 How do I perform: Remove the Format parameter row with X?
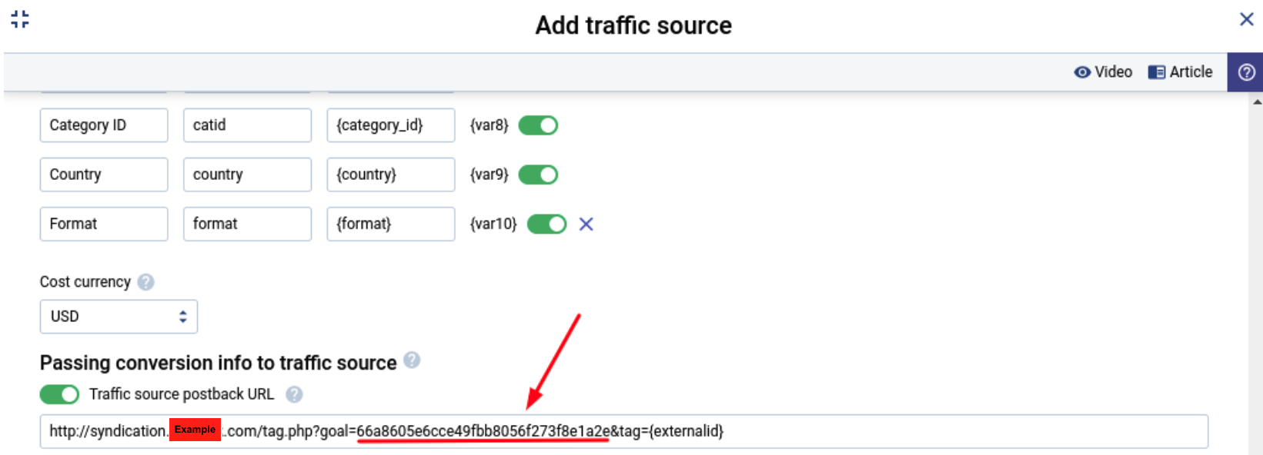coord(586,224)
